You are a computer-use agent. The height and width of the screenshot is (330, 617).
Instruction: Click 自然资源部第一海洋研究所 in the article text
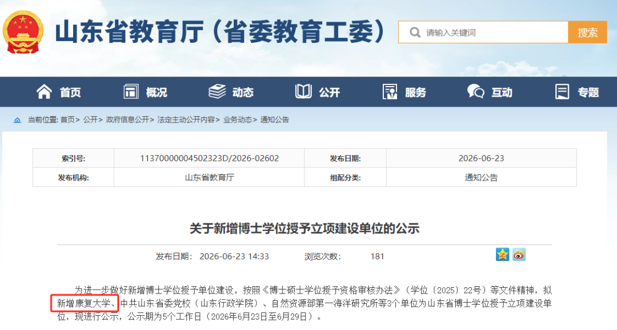click(324, 303)
